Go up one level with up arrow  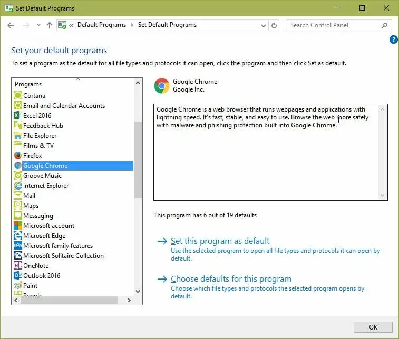click(50, 25)
